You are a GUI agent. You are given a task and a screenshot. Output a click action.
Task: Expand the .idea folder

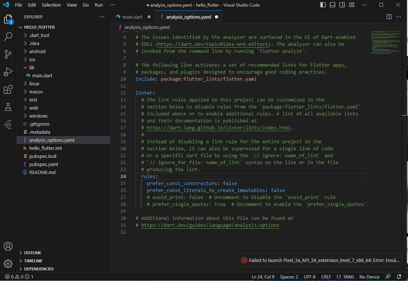click(x=25, y=44)
